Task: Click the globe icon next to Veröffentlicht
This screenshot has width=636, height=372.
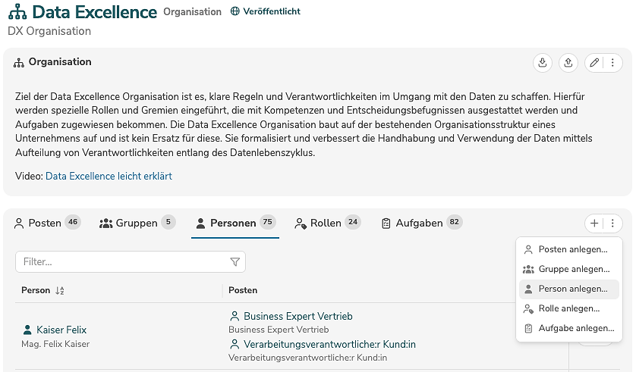Action: point(235,11)
